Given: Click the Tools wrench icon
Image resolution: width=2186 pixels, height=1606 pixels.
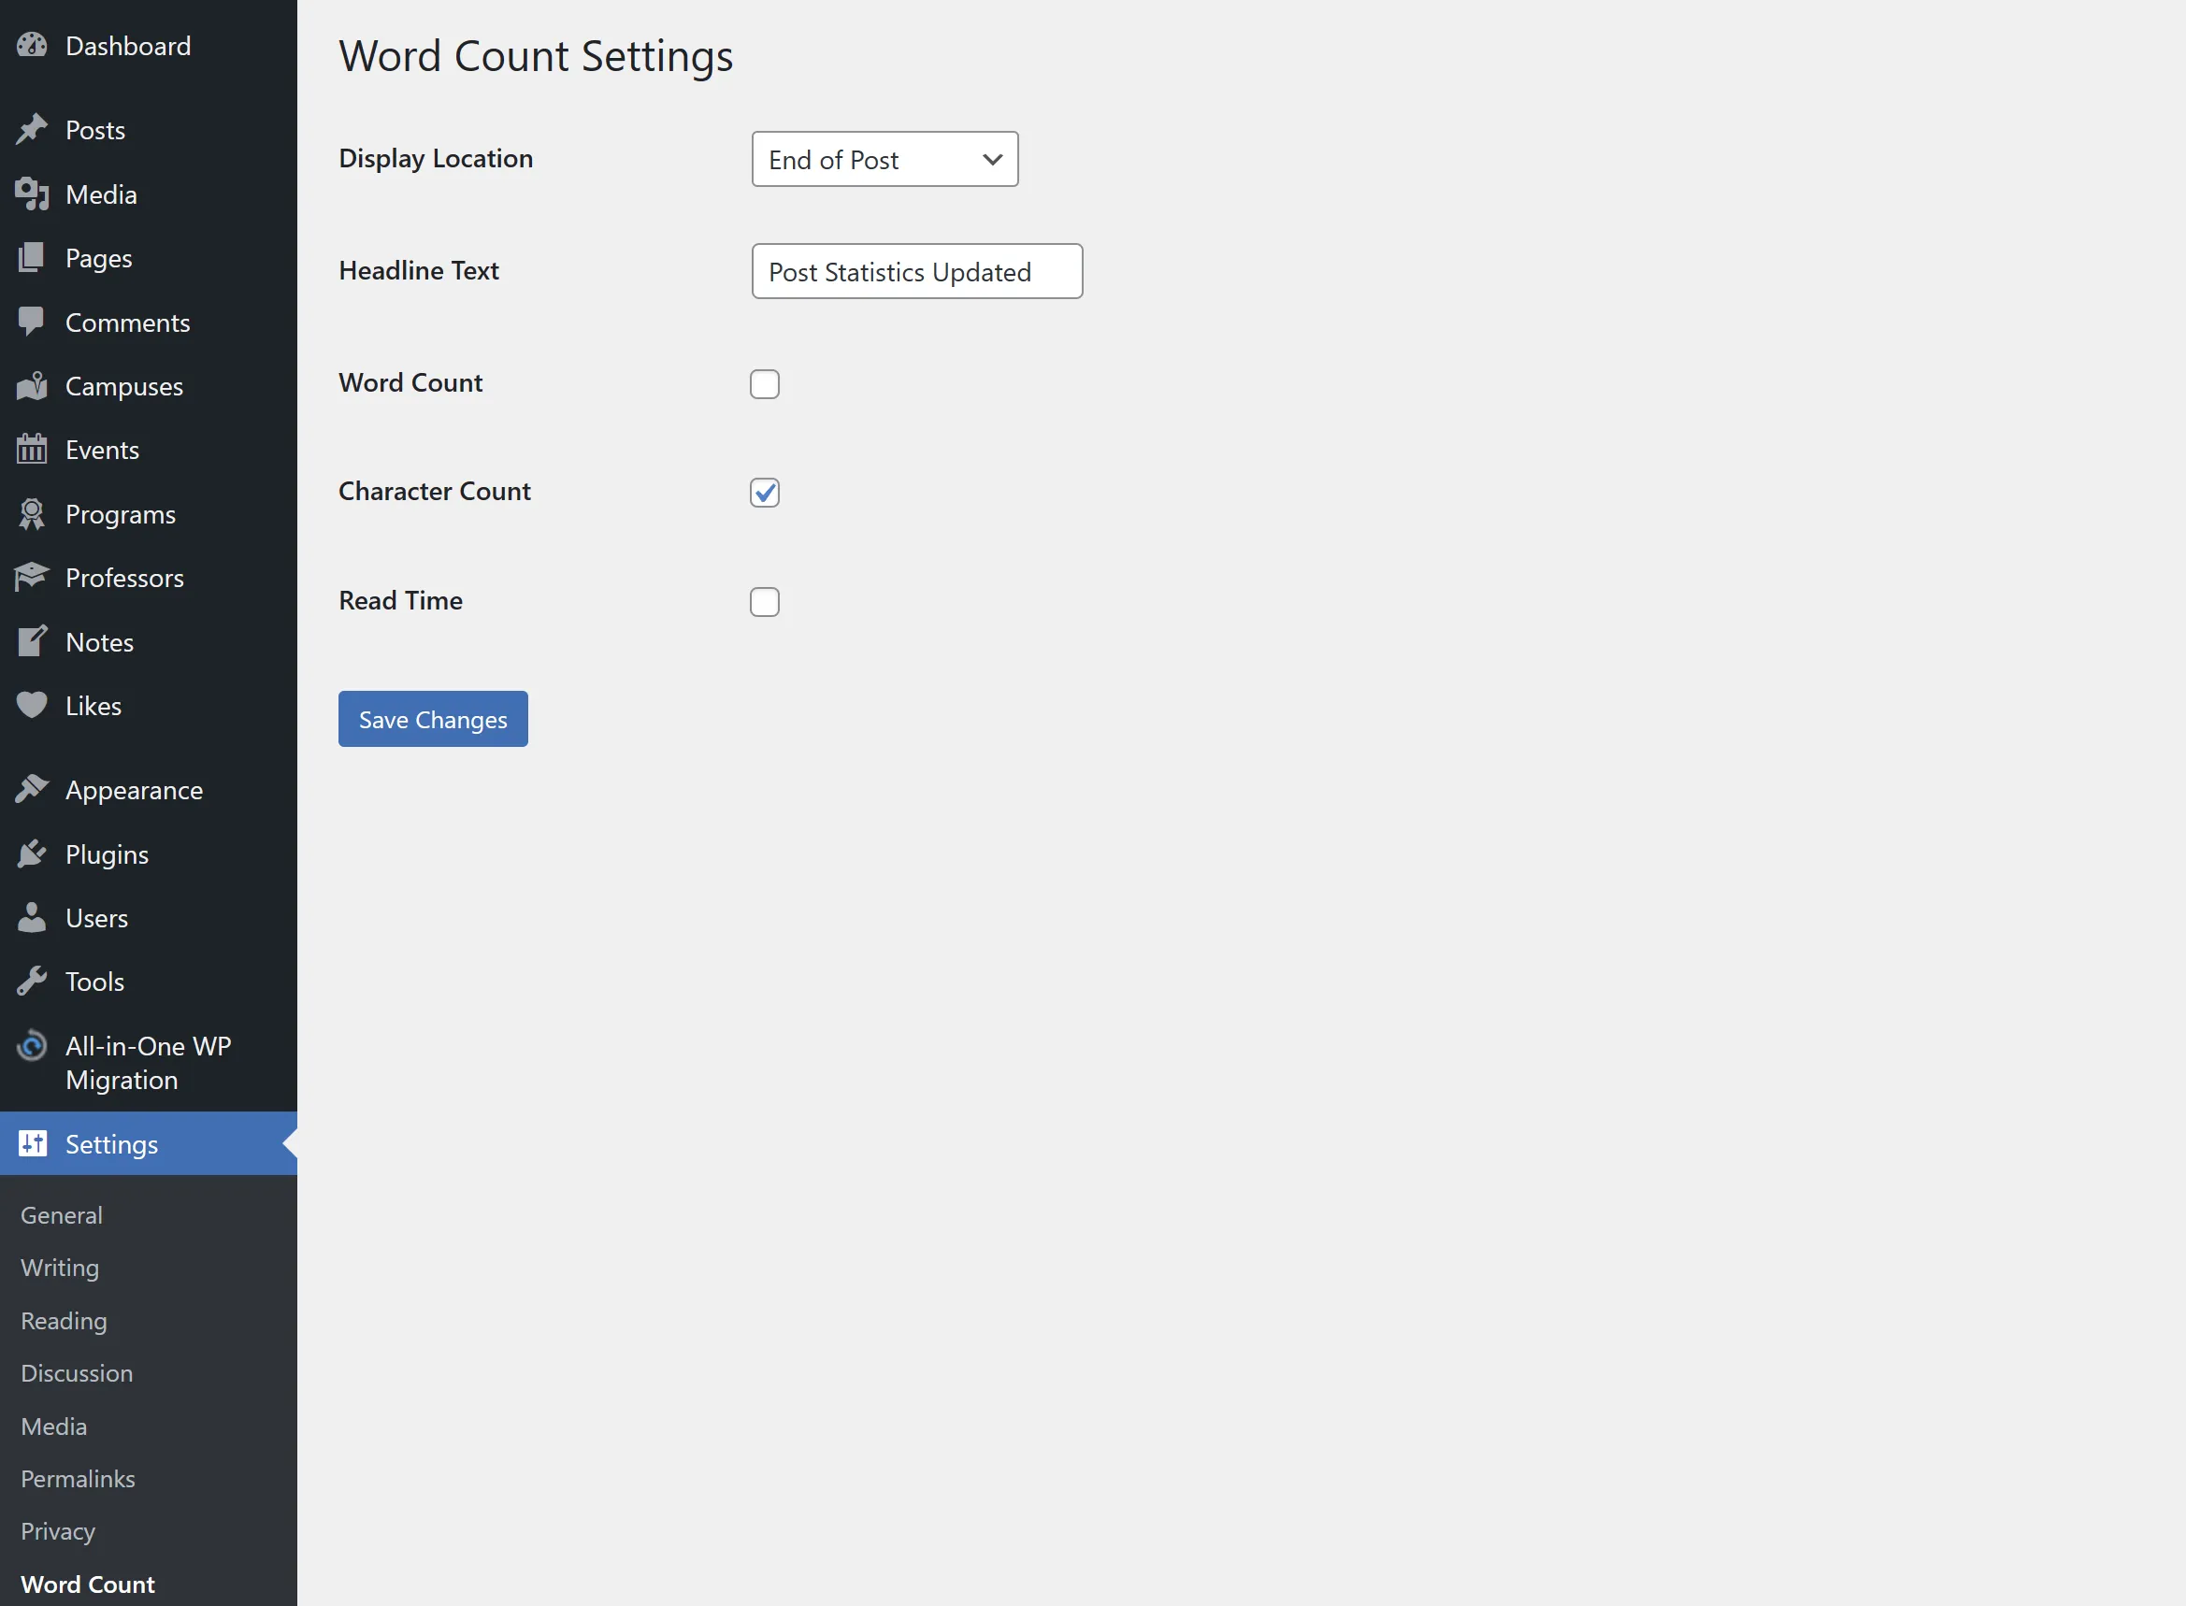Looking at the screenshot, I should pos(31,981).
